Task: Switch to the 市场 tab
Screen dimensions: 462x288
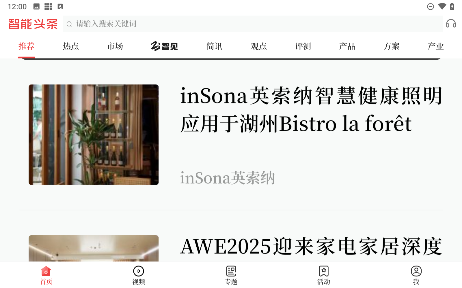Action: [x=115, y=46]
